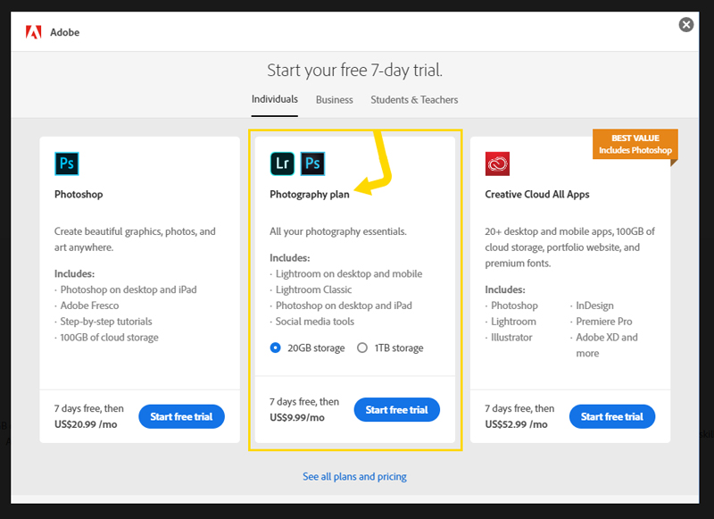The image size is (714, 519).
Task: Click the Creative Cloud All Apps heading
Action: [x=537, y=195]
